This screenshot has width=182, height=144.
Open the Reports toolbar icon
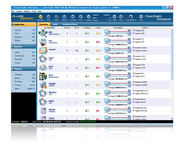pos(64,17)
